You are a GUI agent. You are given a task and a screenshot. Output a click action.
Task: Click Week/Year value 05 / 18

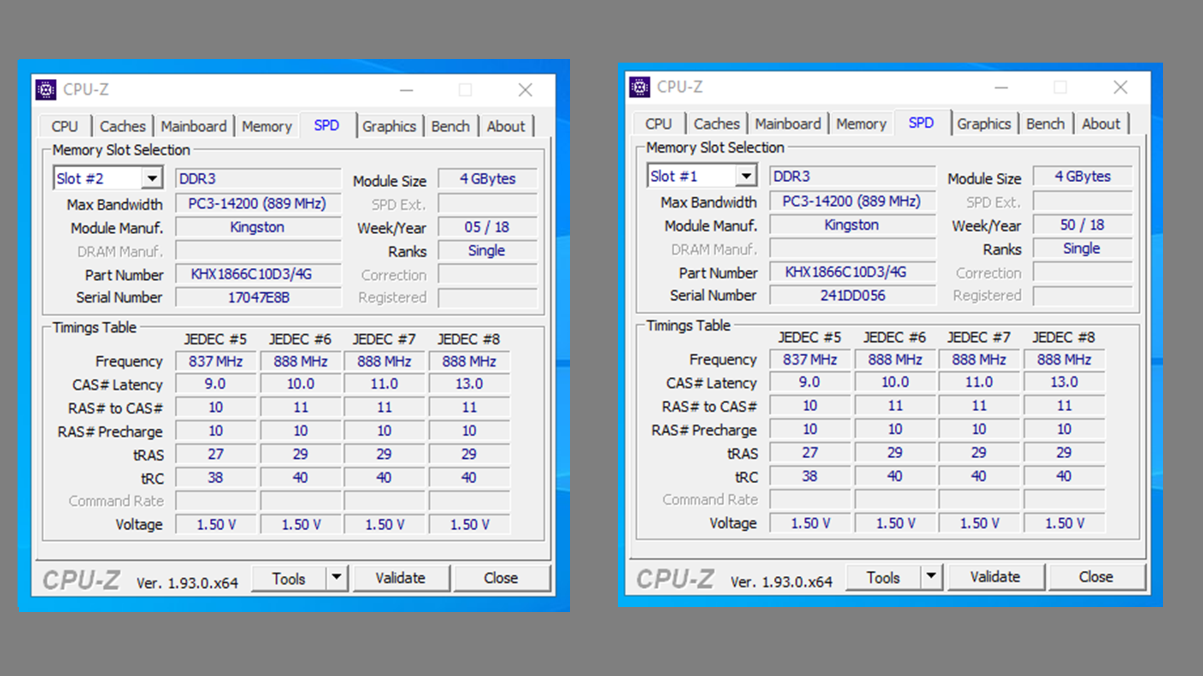487,227
